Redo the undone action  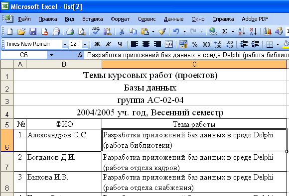coord(193,31)
